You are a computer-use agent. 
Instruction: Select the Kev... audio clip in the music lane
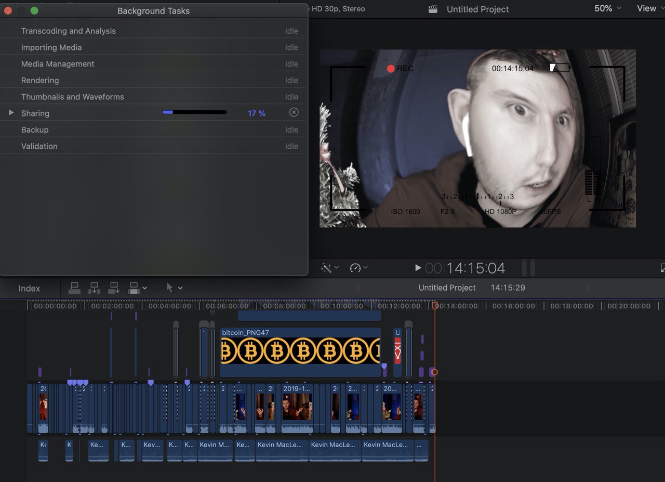(152, 450)
